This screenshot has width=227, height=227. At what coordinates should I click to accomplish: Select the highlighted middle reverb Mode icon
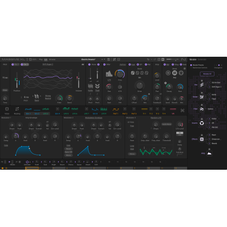pyautogui.click(x=174, y=73)
